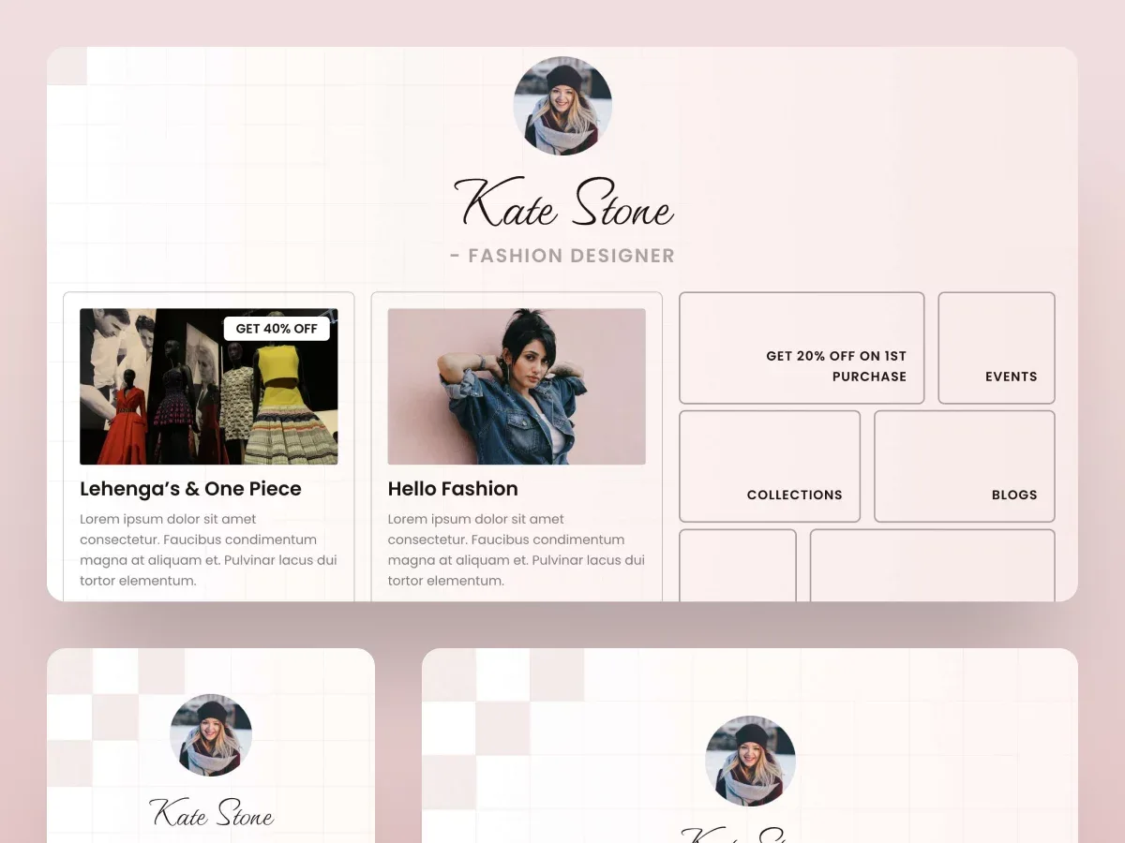Open the mannequin dresses photo

point(208,387)
